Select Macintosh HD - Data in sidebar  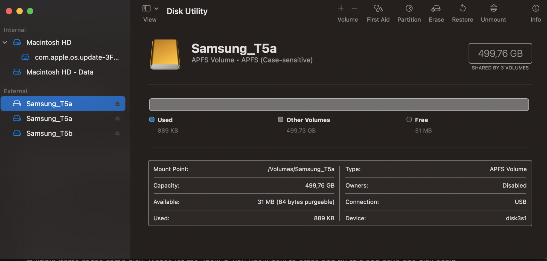[x=60, y=72]
